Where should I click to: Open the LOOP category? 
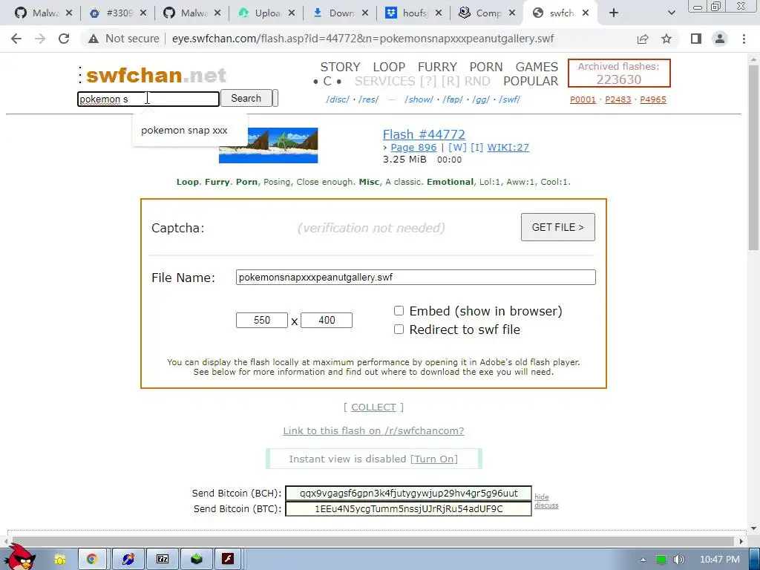pyautogui.click(x=389, y=67)
